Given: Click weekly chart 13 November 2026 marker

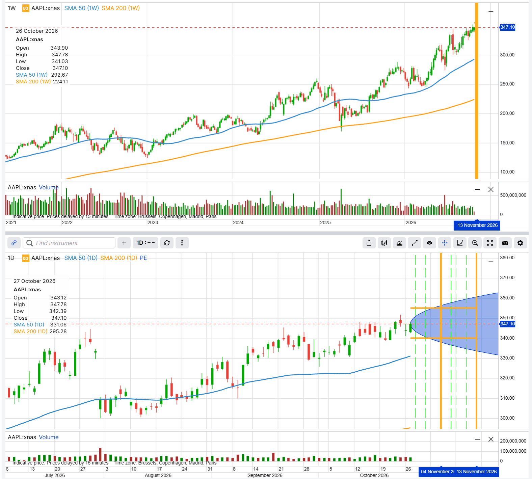Looking at the screenshot, I should (477, 225).
